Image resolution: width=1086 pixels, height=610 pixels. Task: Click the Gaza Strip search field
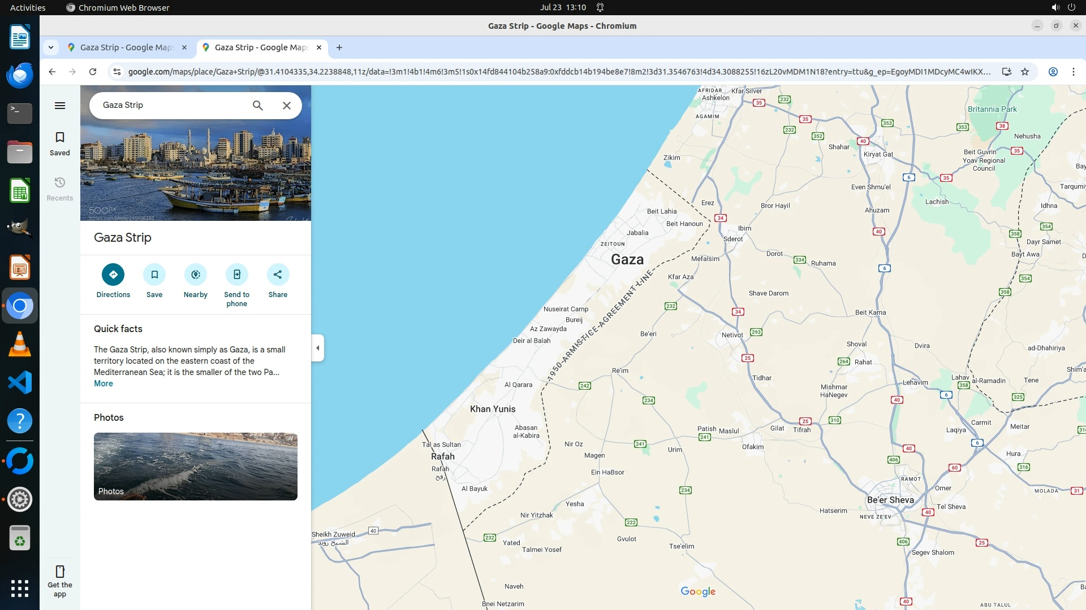point(170,106)
